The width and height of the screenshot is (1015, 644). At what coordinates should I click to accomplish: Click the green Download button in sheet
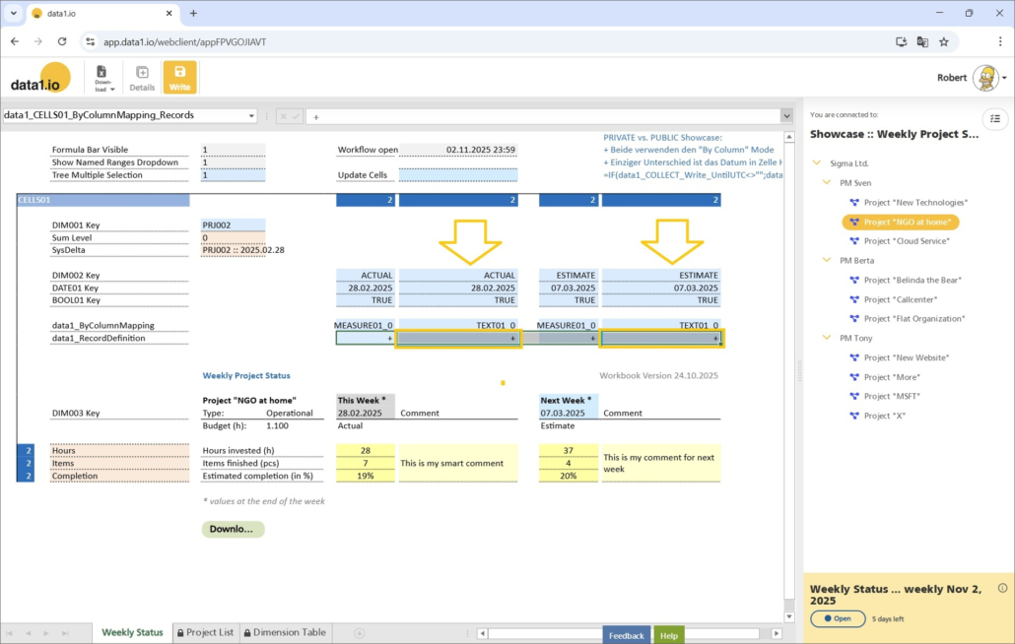(x=233, y=529)
